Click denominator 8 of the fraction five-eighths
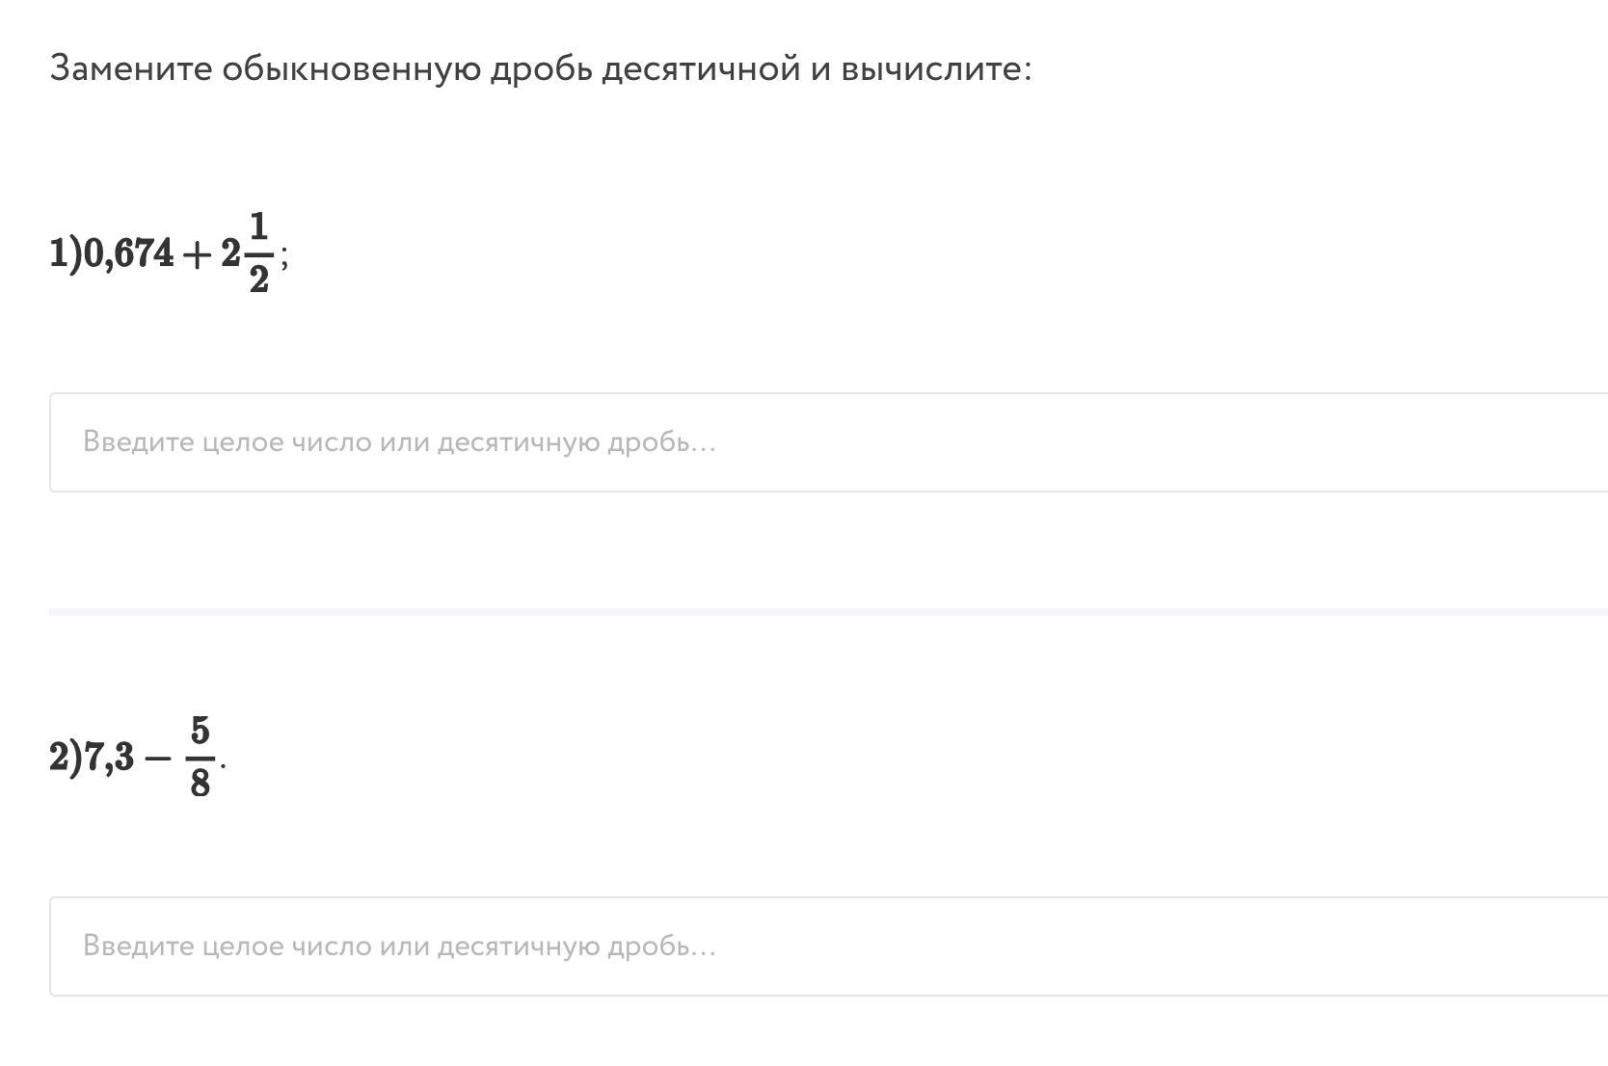This screenshot has width=1608, height=1066. [x=200, y=783]
